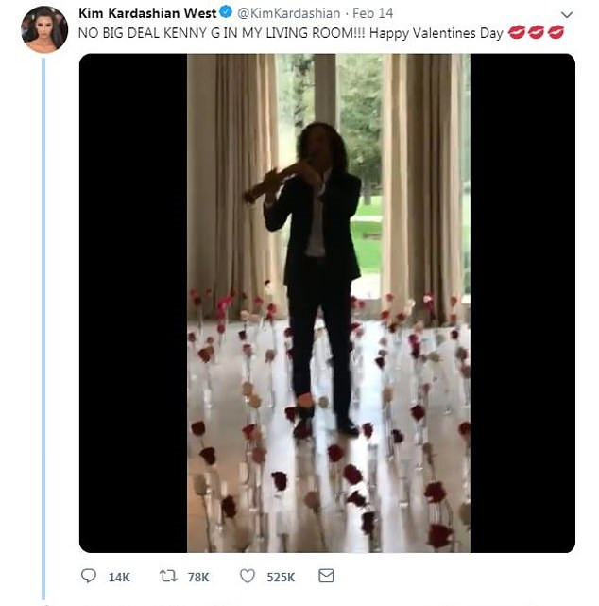Viewport: 599px width, 606px height.
Task: Click the first kiss lips emoji
Action: pyautogui.click(x=517, y=32)
